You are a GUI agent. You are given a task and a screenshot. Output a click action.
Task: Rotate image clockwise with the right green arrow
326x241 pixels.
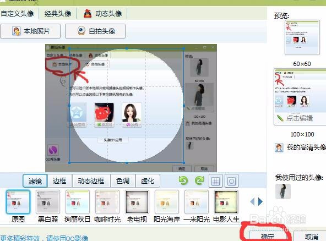click(199, 180)
